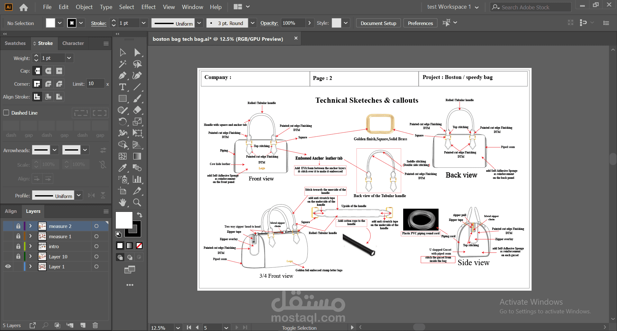Open the Opacity value dropdown arrow
Viewport: 617px width, 331px height.
(309, 23)
